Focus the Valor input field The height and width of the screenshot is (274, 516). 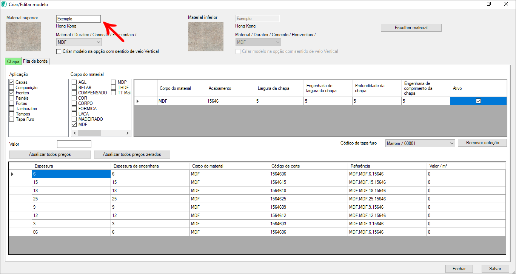74,144
